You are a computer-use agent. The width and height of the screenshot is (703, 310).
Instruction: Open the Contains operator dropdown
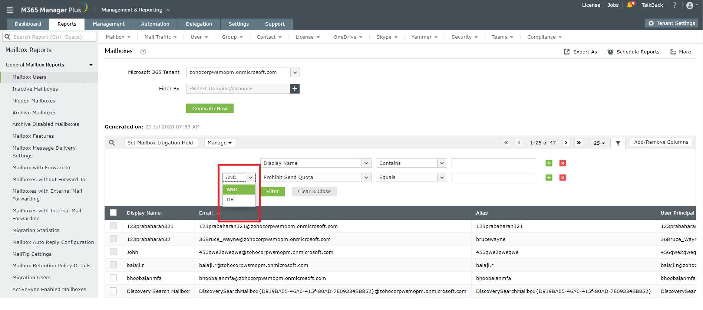click(x=411, y=163)
